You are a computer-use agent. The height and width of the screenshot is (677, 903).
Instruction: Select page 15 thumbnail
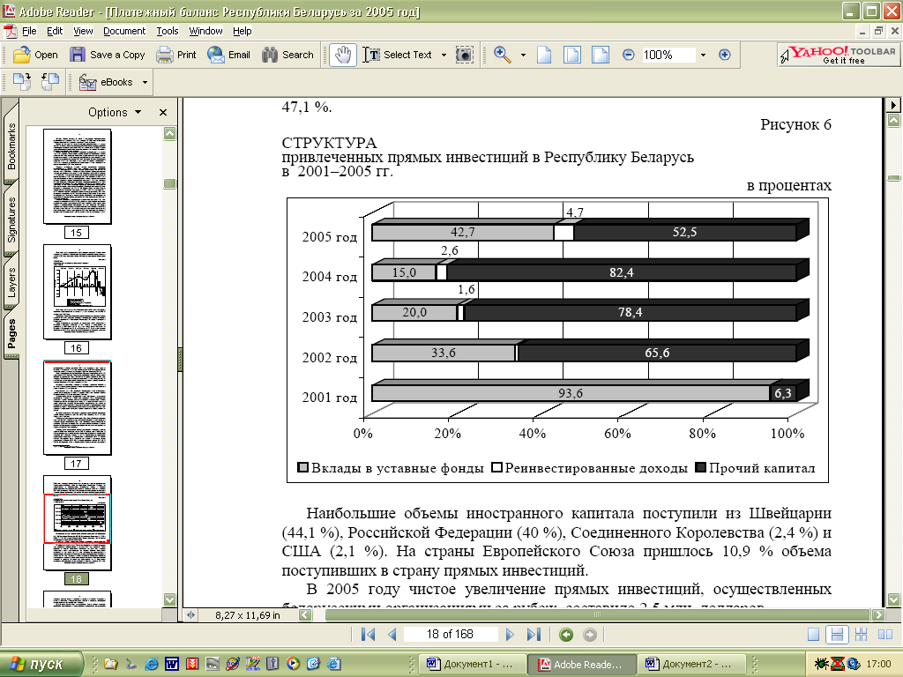78,176
